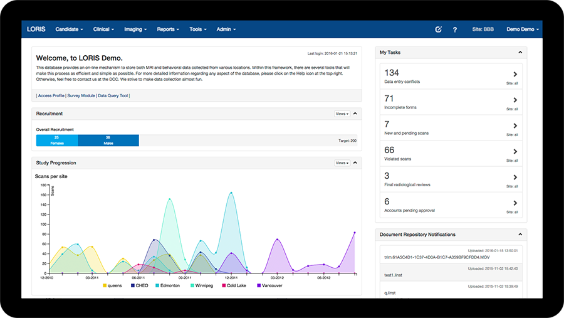
Task: Open the Access Profile link
Action: (51, 96)
